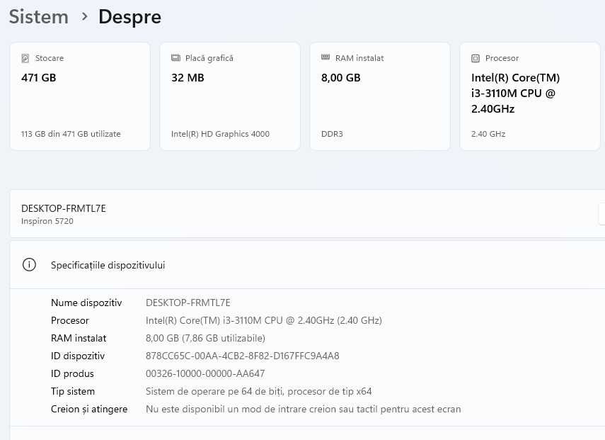Viewport: 605px width, 440px height.
Task: Click the DESKTOP-FRMTL7E value in specifications
Action: pos(188,303)
